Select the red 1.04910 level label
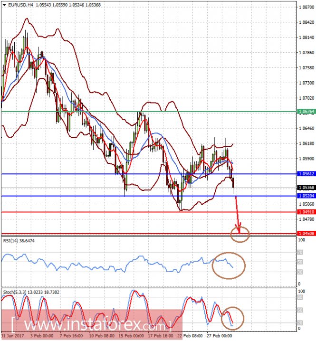316x341 pixels. [x=306, y=212]
